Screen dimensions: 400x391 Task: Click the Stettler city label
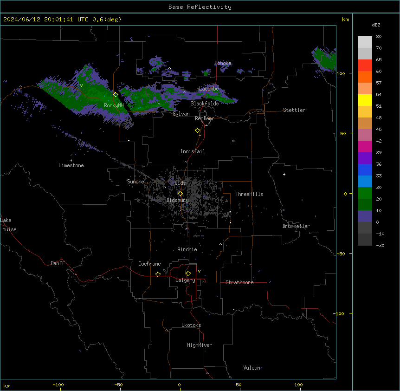tap(294, 110)
